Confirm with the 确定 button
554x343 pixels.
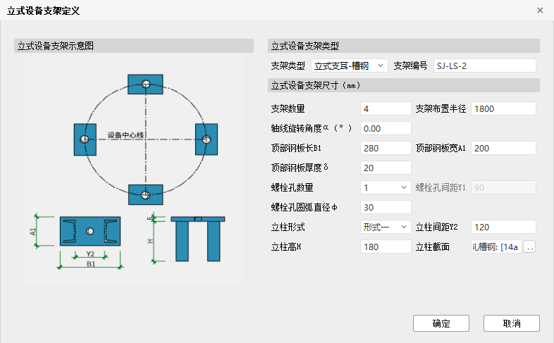pos(441,323)
